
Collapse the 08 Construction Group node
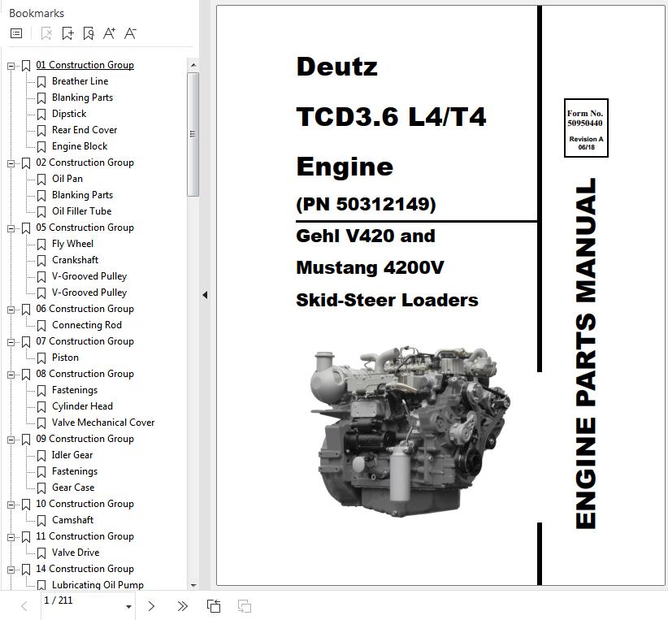(11, 375)
